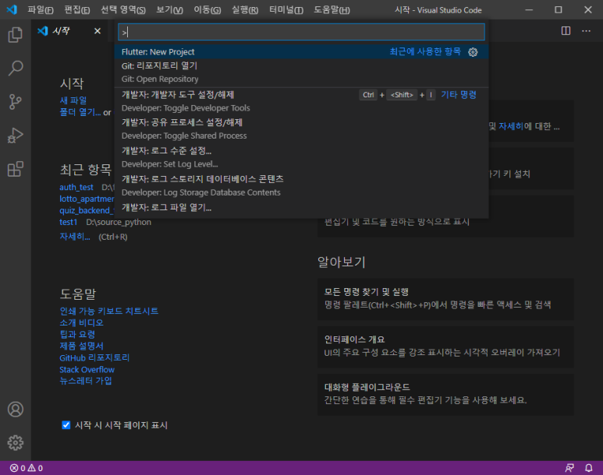Viewport: 603px width, 475px height.
Task: Toggle the 시작 시 시작 페이지 표시 checkbox
Action: coord(66,425)
